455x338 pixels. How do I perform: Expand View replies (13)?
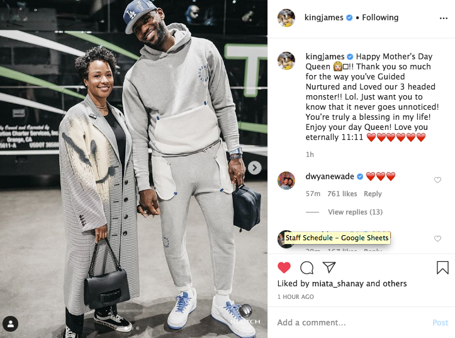coord(355,212)
